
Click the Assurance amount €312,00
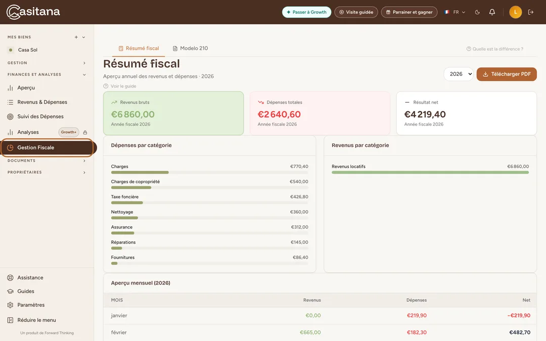(x=299, y=227)
